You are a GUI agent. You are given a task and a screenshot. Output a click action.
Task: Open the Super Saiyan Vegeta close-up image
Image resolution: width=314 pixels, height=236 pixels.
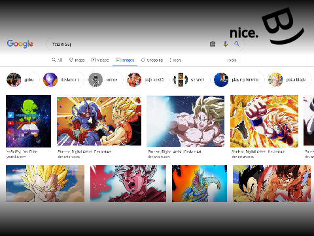45,184
